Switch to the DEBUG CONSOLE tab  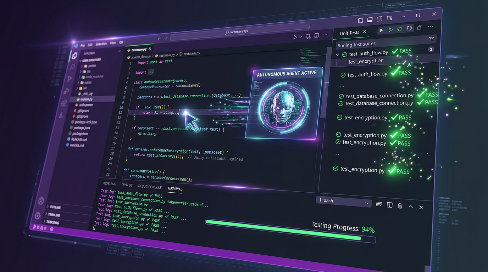(x=150, y=187)
